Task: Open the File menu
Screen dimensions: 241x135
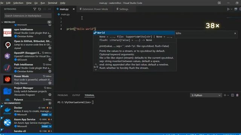Action: click(x=2, y=3)
